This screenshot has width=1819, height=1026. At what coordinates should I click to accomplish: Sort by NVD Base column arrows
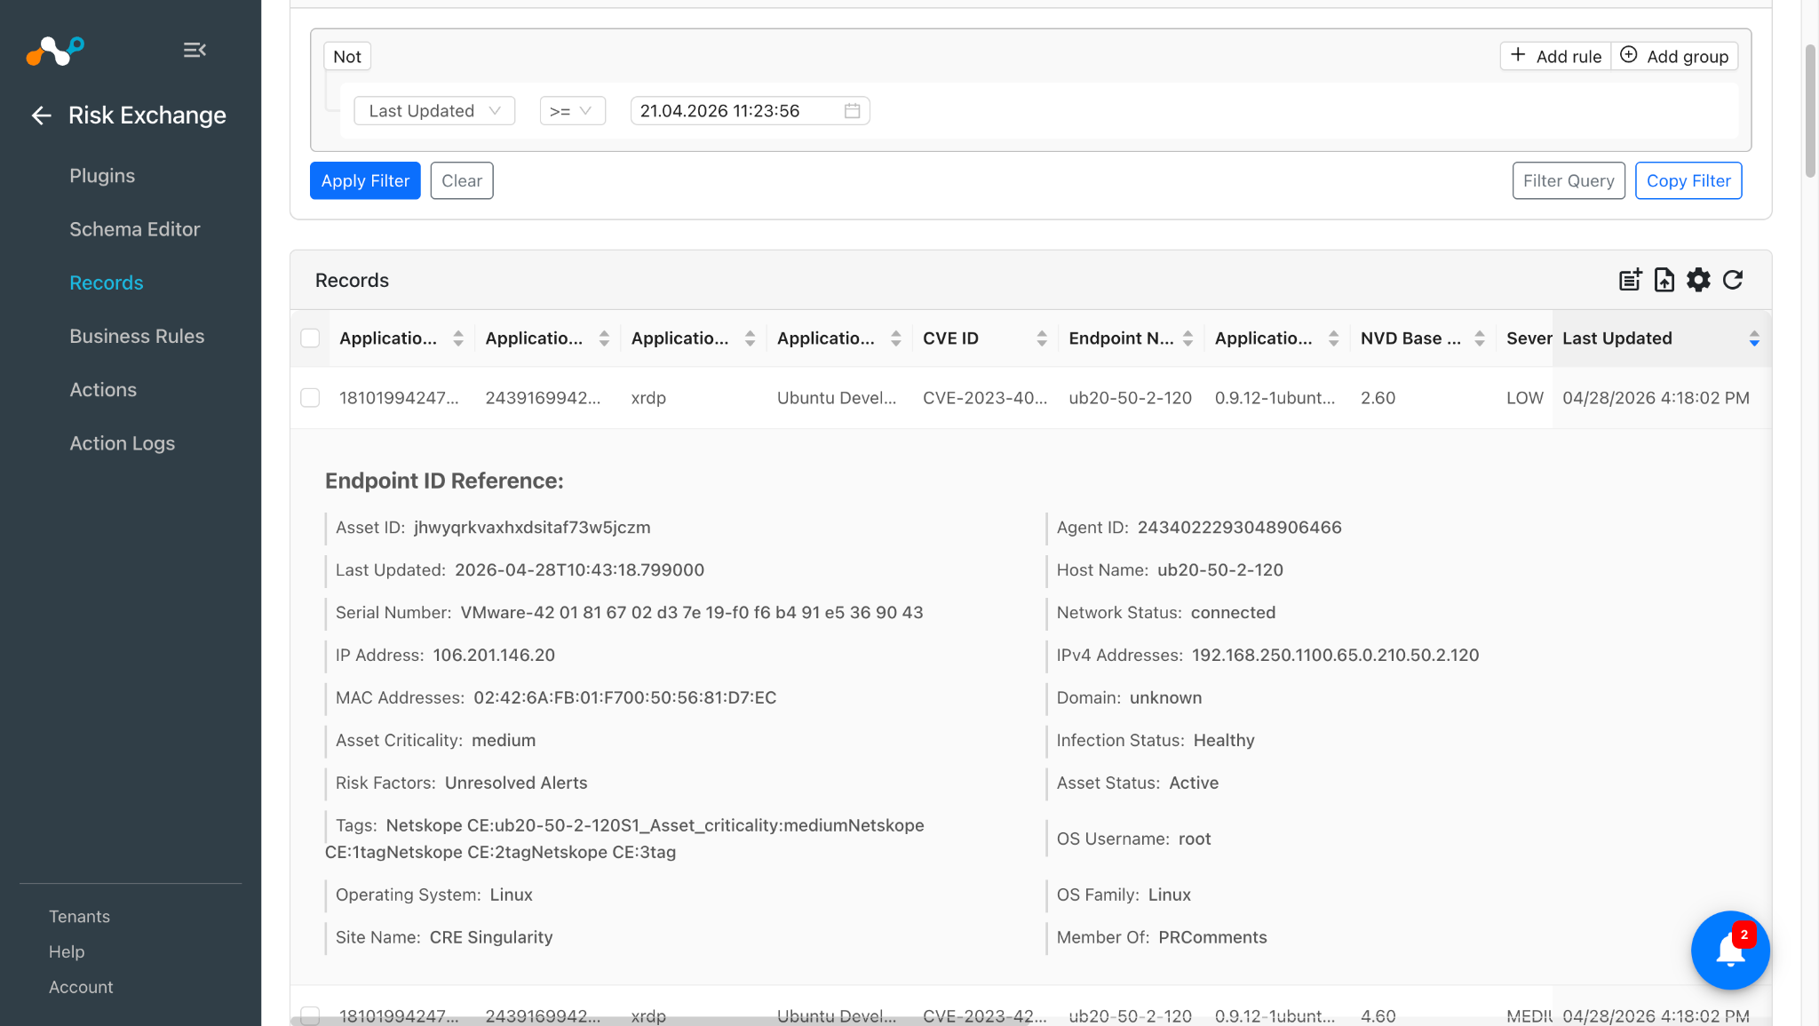[x=1480, y=338]
